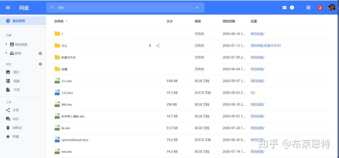Screen dimensions: 339x158
Task: Open the hamburger menu icon
Action: (8, 8)
